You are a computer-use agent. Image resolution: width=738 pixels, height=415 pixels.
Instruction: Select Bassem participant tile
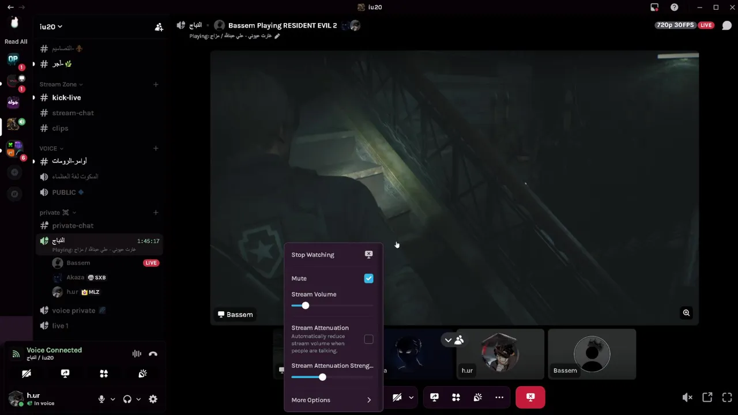click(592, 354)
